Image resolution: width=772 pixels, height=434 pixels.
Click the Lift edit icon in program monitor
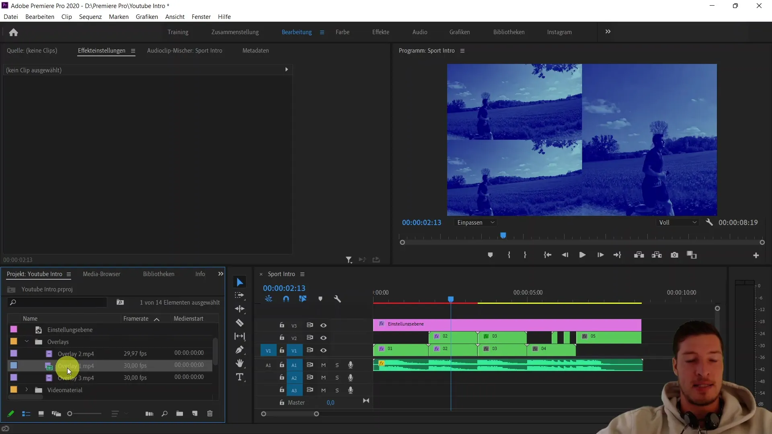pyautogui.click(x=639, y=255)
